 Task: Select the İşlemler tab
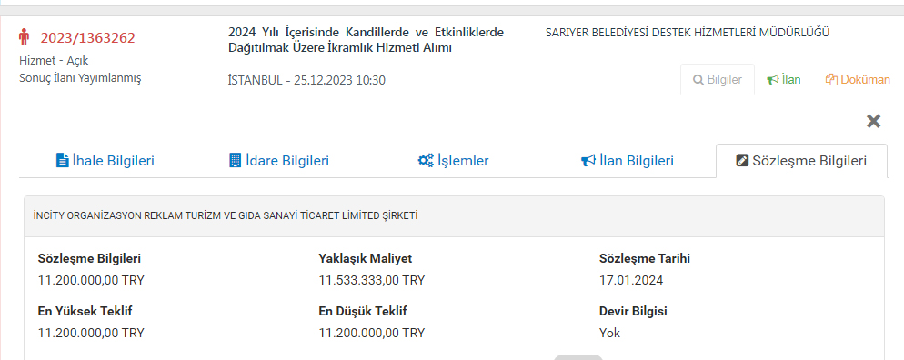[x=453, y=161]
